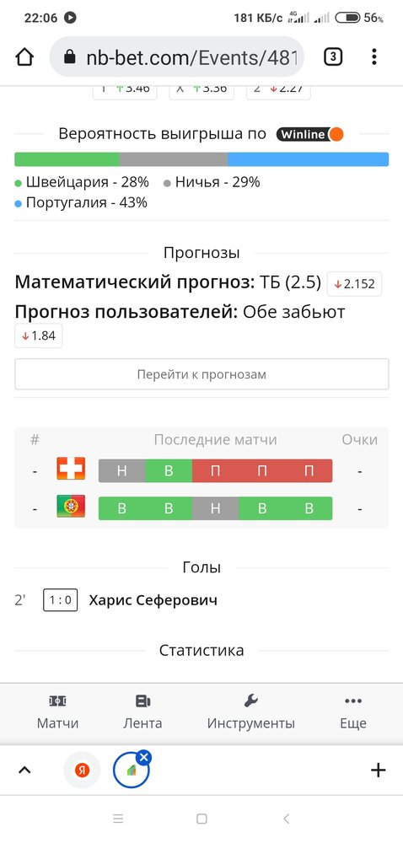This screenshot has width=403, height=843.
Task: Add a new tab with the plus icon
Action: pos(379,771)
